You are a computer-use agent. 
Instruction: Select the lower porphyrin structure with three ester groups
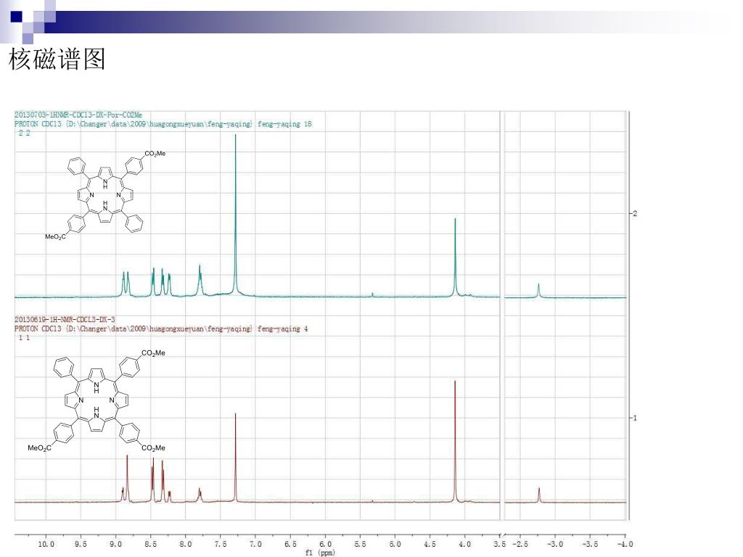click(97, 400)
